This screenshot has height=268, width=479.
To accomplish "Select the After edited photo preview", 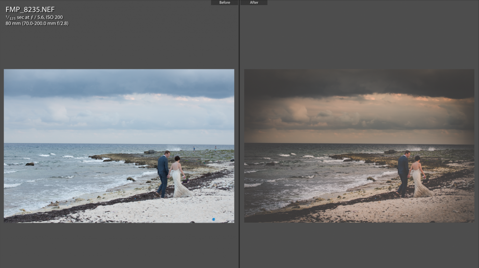I will (x=359, y=146).
